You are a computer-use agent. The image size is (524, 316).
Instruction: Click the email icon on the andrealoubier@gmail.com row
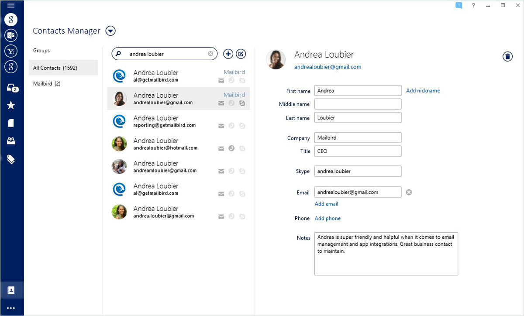pos(221,103)
